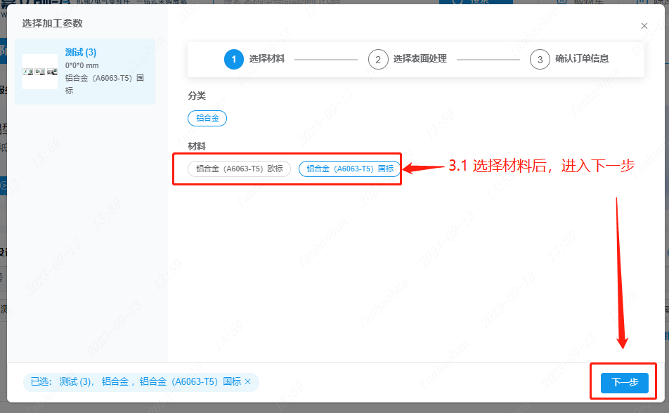Choose 铝合金 (A6063-T5) 国标 material
Image resolution: width=669 pixels, height=413 pixels.
coord(349,169)
